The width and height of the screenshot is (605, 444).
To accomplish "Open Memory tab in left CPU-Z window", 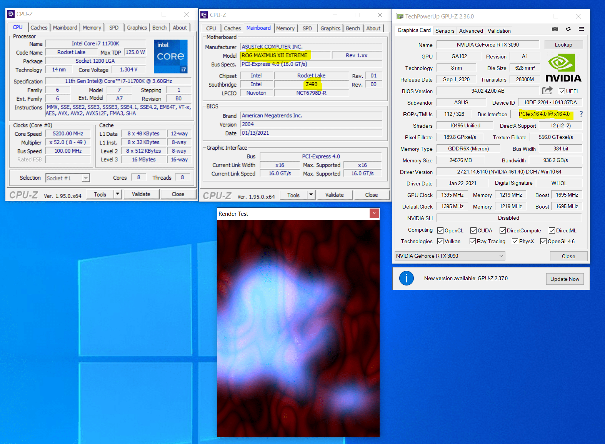I will tap(92, 28).
